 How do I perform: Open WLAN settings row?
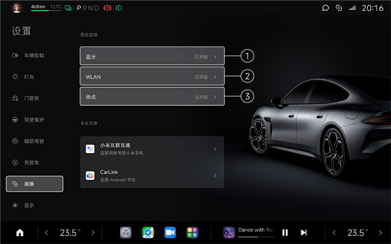tap(152, 76)
